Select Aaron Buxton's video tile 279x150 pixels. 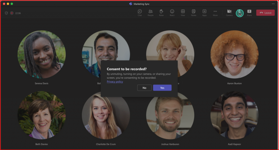(234, 54)
